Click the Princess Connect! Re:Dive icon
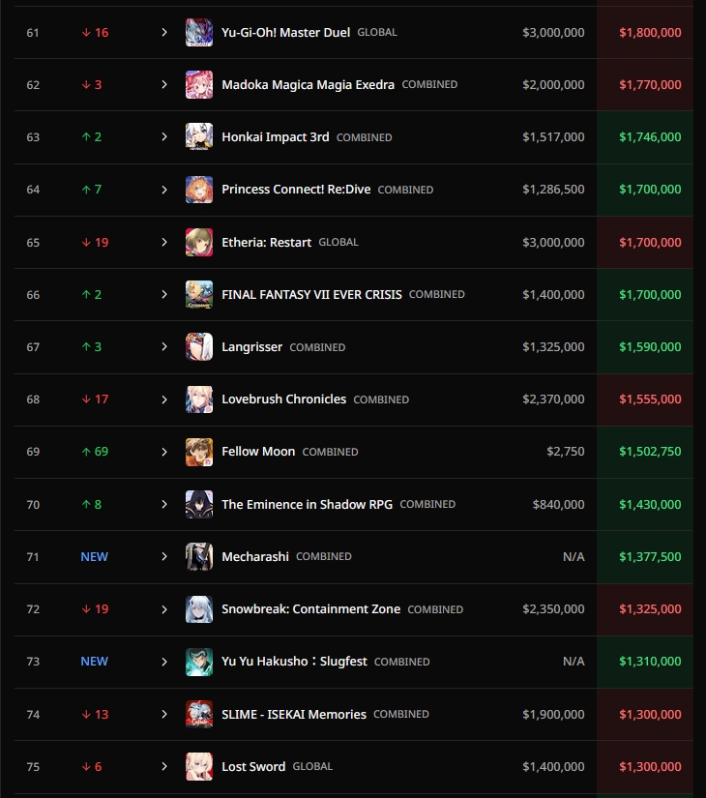 [x=199, y=190]
